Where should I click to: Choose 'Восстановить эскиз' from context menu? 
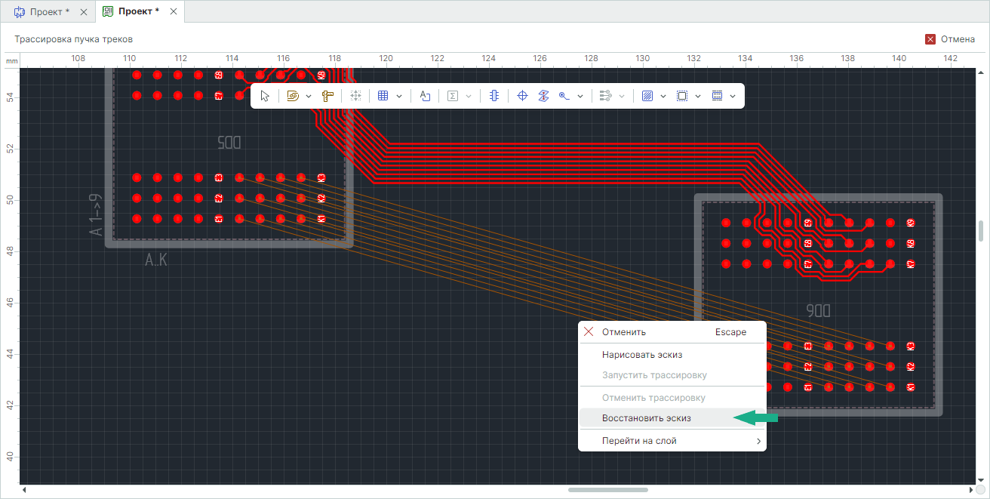pos(646,418)
